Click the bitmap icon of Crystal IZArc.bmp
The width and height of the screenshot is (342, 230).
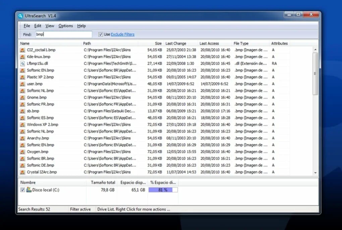[x=22, y=172]
